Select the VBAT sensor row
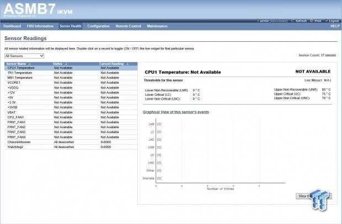Image resolution: width=342 pixels, height=224 pixels. (71, 112)
